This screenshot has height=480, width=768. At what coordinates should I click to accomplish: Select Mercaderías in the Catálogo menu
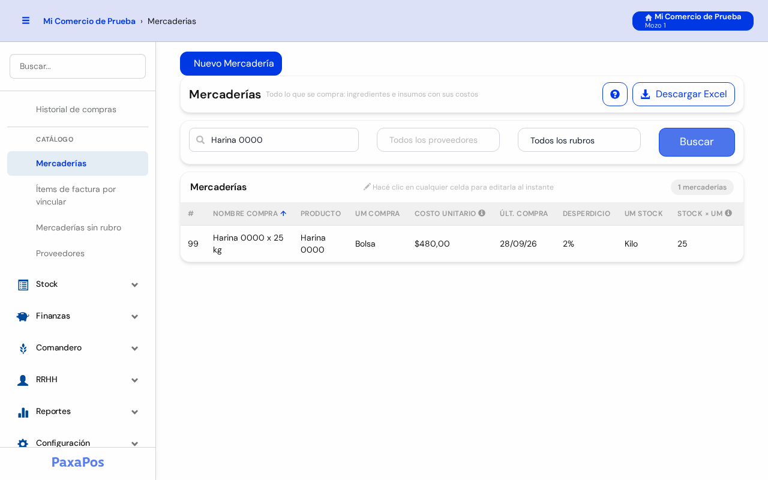tap(77, 163)
